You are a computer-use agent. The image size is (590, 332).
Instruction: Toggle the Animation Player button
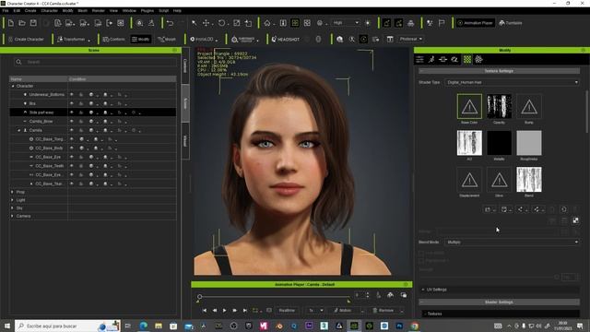(476, 23)
